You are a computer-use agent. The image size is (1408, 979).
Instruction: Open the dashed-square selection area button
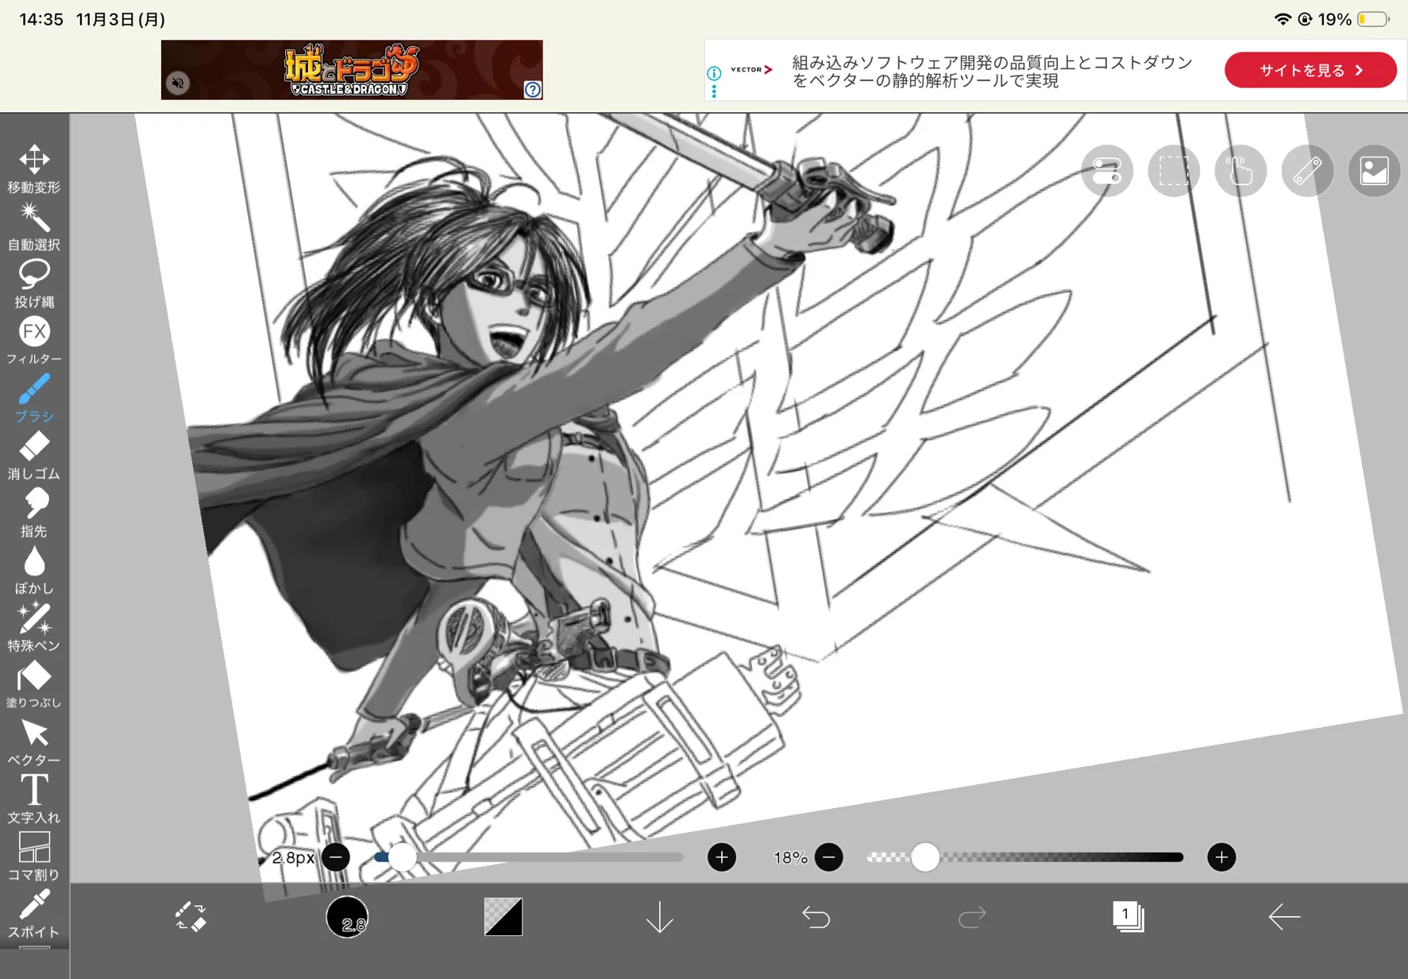click(1173, 171)
